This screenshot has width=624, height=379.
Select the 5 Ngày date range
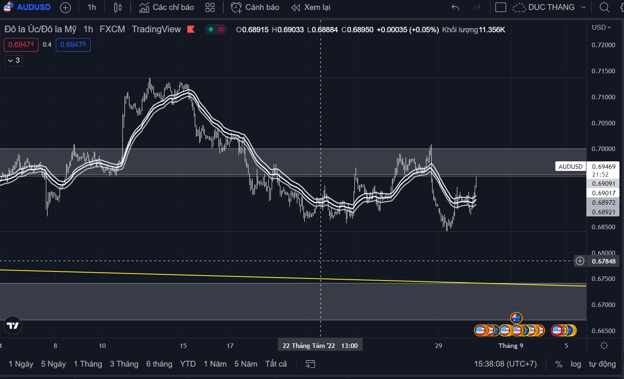(x=53, y=364)
